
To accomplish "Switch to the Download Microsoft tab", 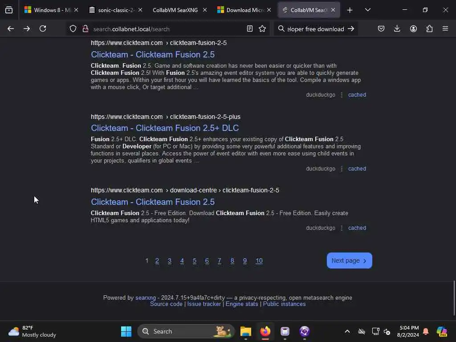I will coord(244,10).
